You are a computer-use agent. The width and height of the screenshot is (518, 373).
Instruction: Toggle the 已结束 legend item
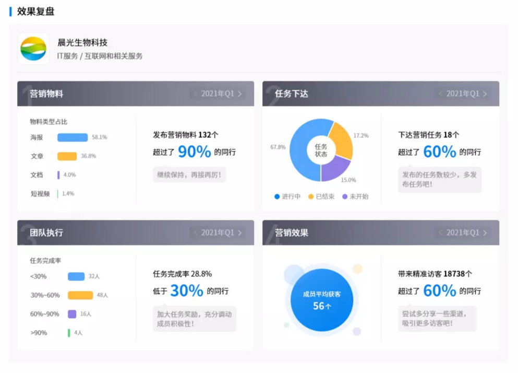[x=321, y=197]
